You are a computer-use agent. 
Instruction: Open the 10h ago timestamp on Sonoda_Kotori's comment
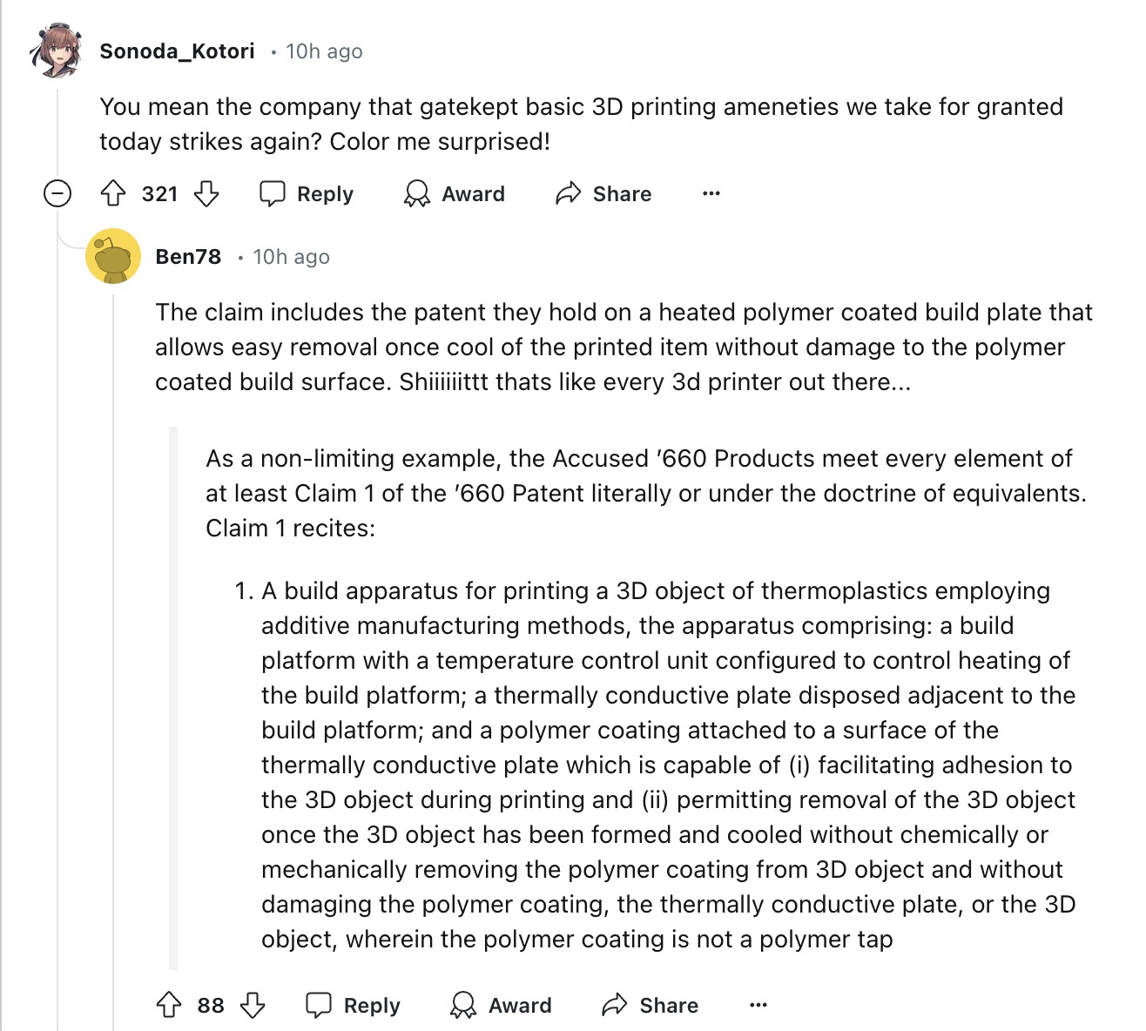[x=324, y=51]
